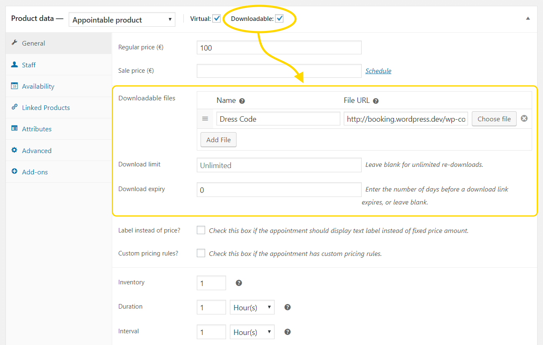Open the Interval unit Hour(s) dropdown
The height and width of the screenshot is (345, 543).
pos(252,332)
